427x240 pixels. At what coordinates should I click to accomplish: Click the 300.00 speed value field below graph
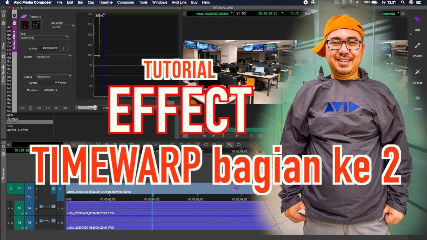pyautogui.click(x=87, y=108)
